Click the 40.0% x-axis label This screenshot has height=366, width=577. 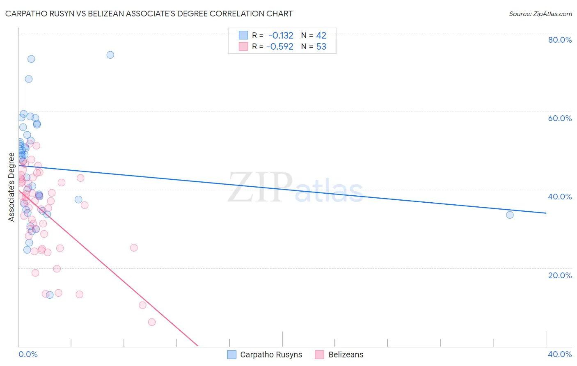[x=560, y=354]
